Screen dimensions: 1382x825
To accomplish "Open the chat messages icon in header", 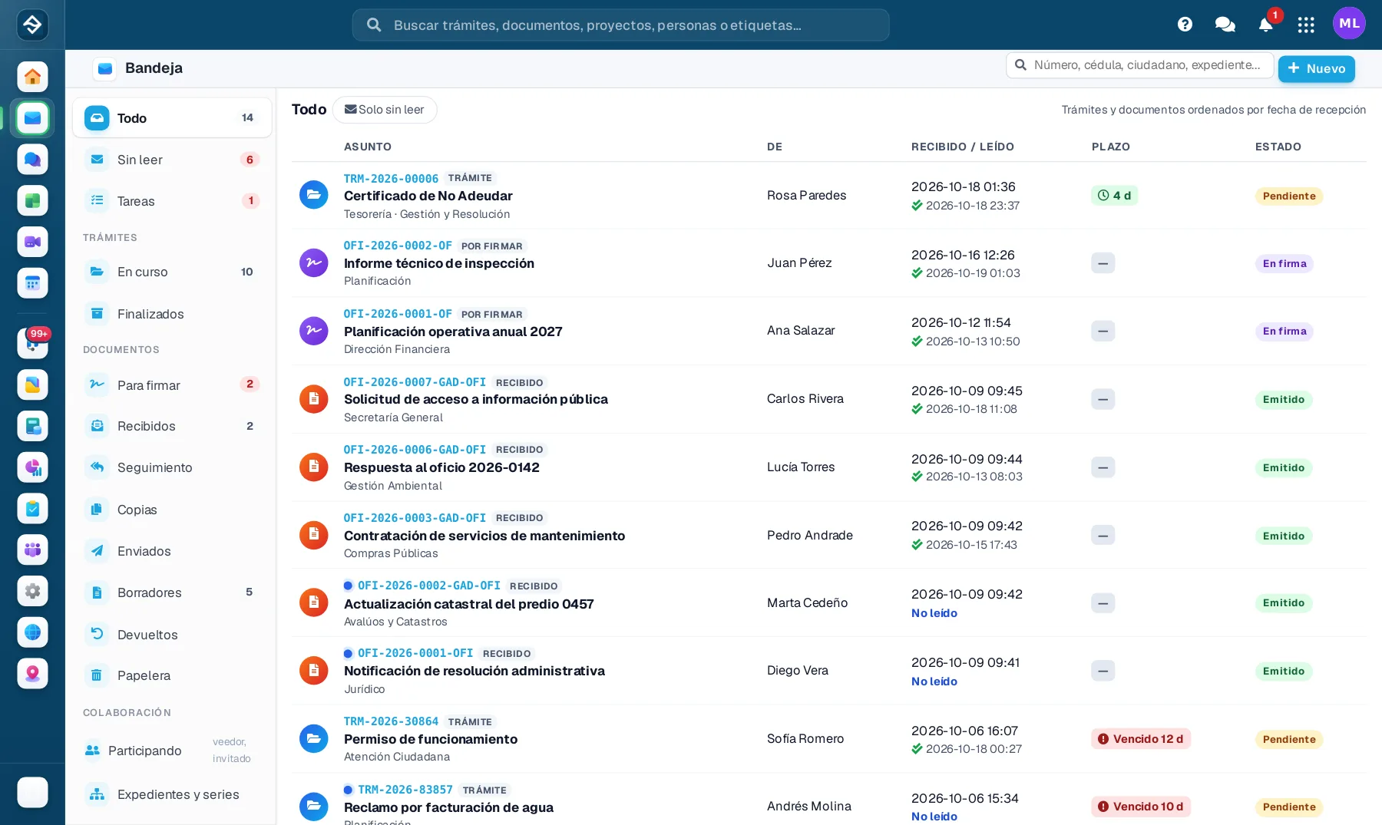I will coord(1225,25).
